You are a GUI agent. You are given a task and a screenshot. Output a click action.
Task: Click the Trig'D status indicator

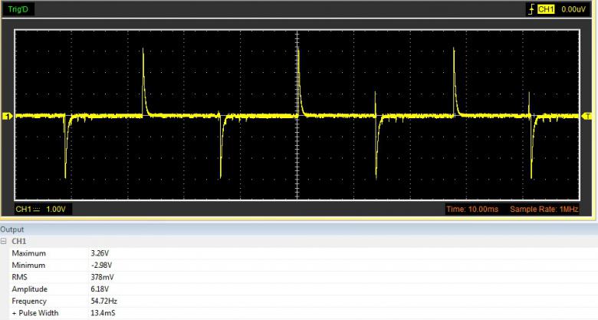(x=18, y=9)
